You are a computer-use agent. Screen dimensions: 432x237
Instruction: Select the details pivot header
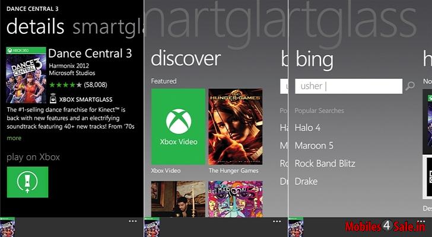pos(35,27)
